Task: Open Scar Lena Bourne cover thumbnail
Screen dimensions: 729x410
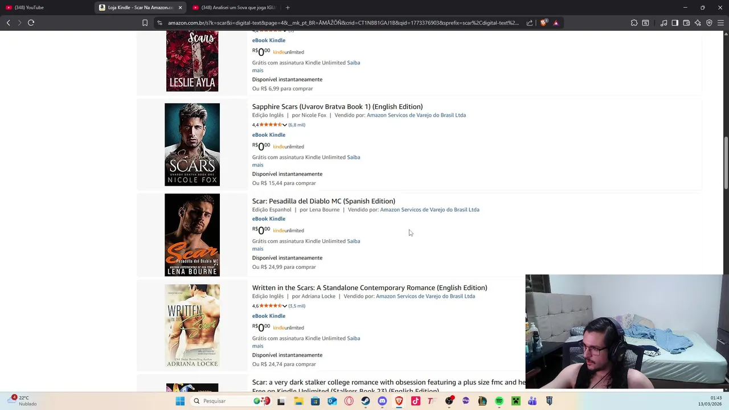Action: point(192,235)
